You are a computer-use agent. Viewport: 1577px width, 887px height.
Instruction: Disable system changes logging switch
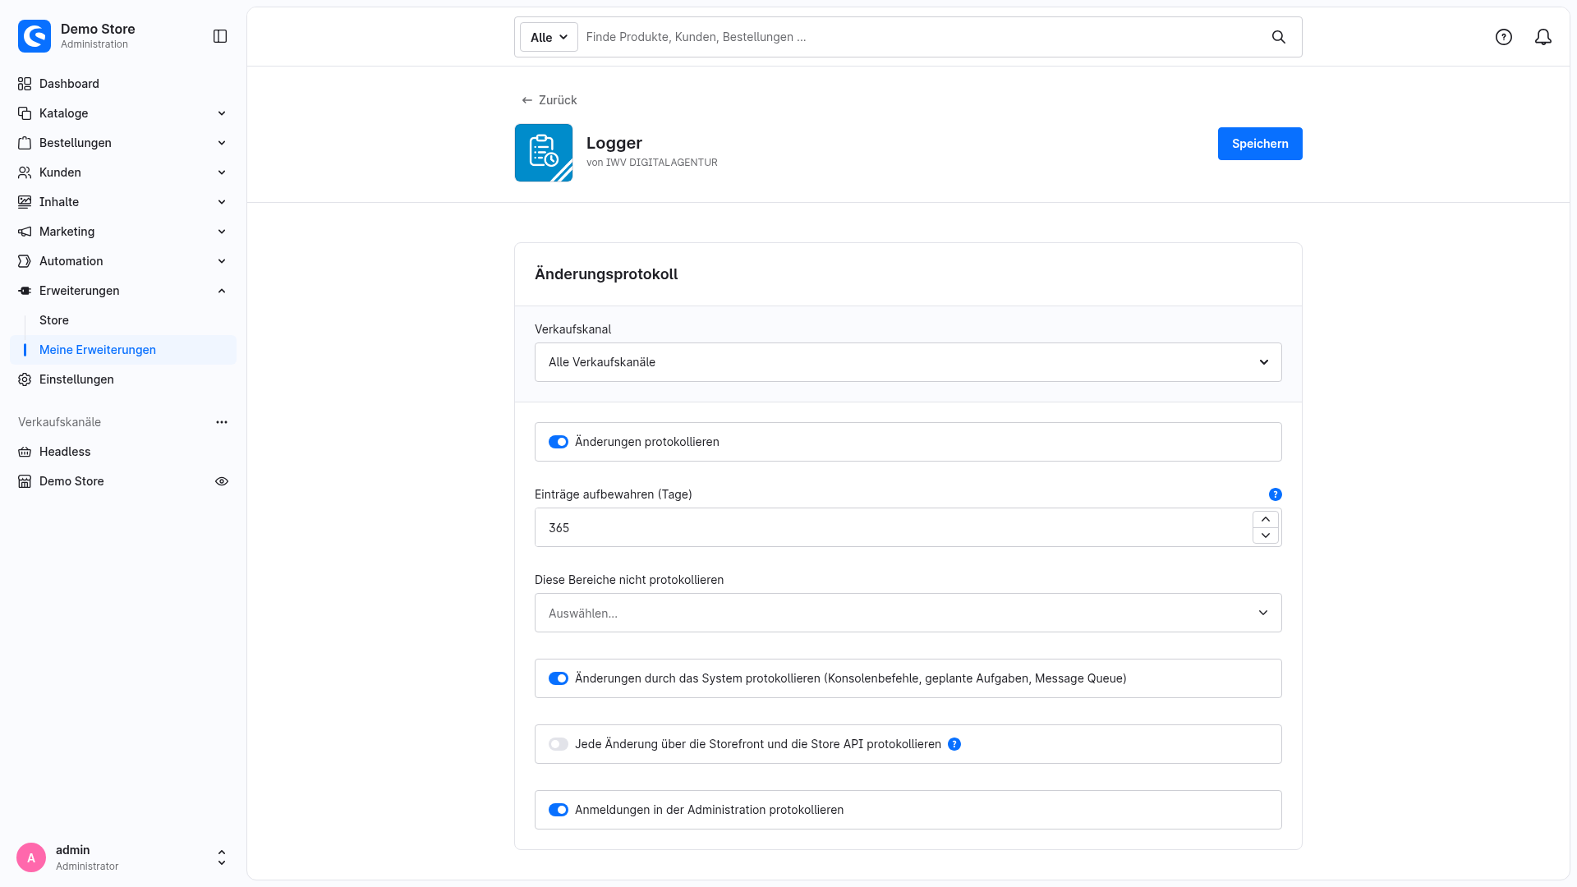point(559,678)
